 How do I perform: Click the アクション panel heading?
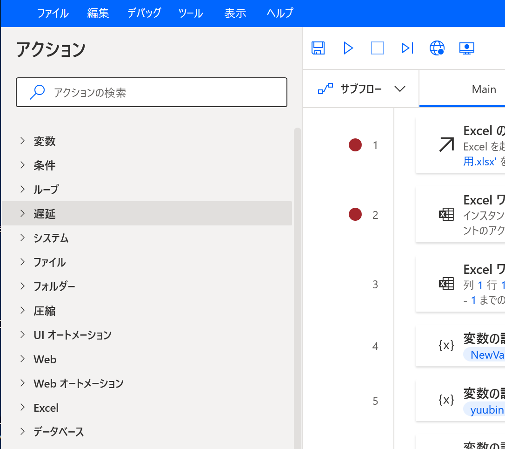pyautogui.click(x=51, y=49)
